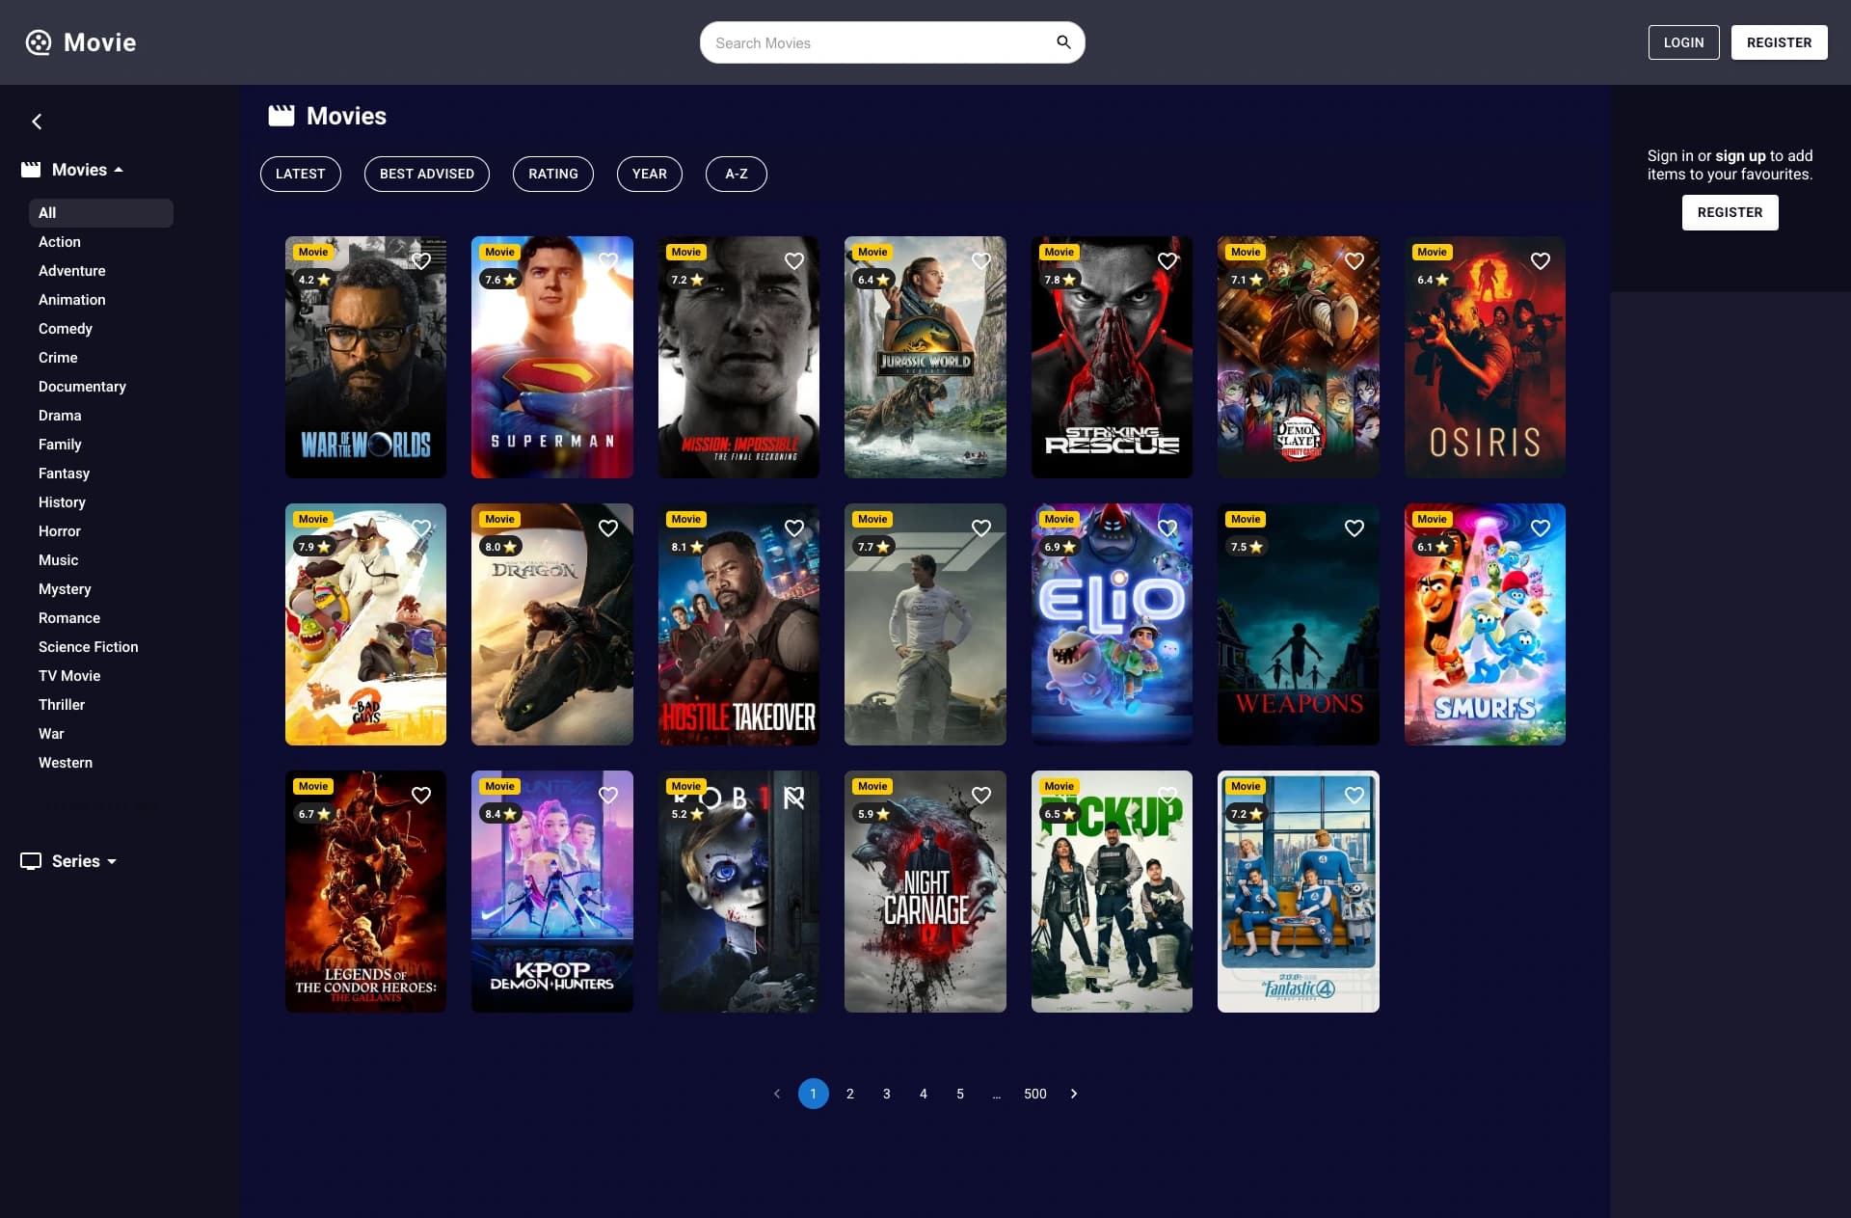Click the sign up link text

point(1740,156)
